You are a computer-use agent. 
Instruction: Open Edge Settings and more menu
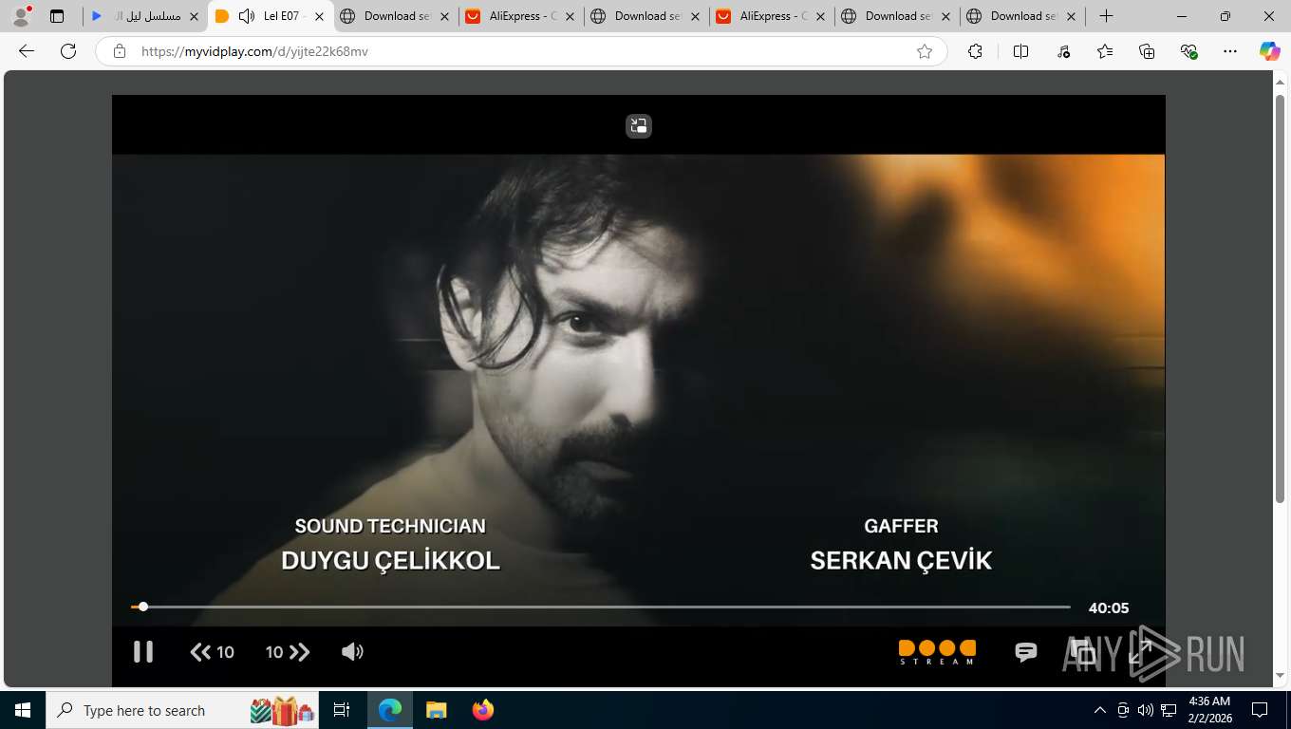click(x=1230, y=51)
